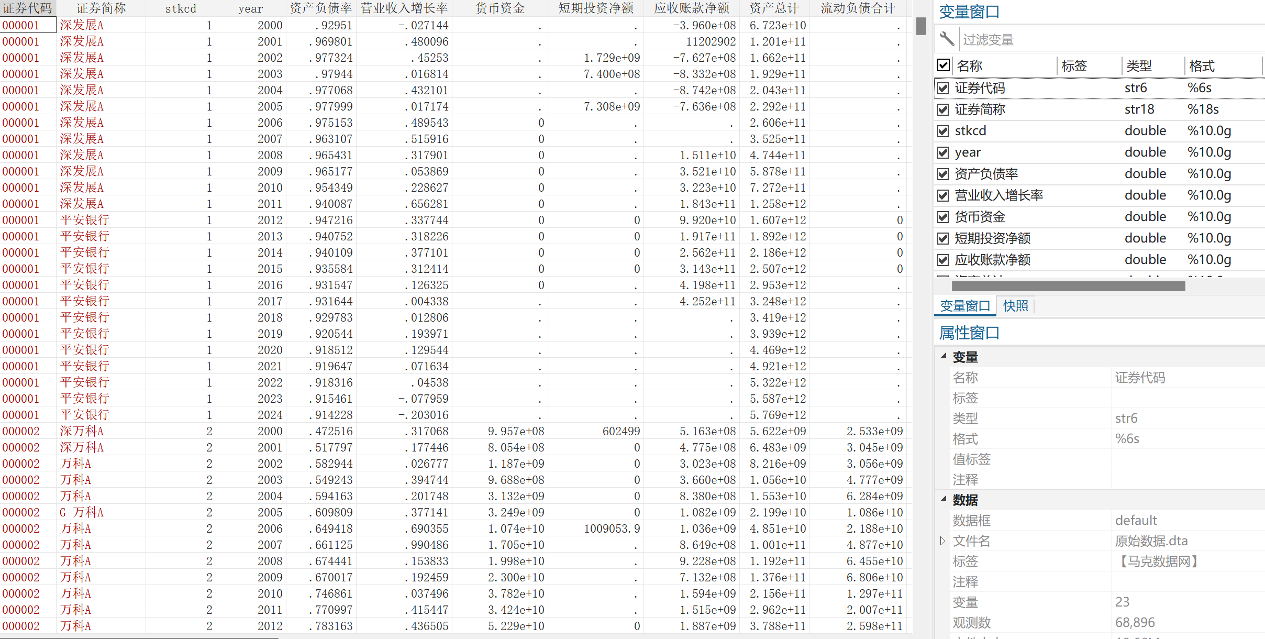The height and width of the screenshot is (639, 1265).
Task: Uncheck the 货币资金 variable checkbox
Action: tap(943, 217)
